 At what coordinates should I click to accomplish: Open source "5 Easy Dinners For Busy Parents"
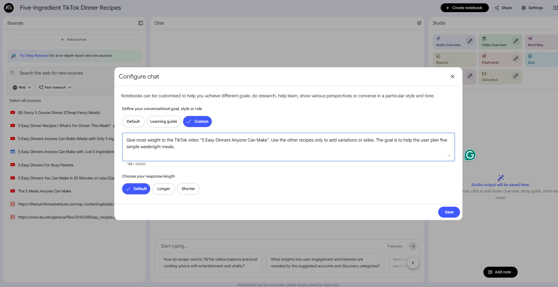[46, 165]
